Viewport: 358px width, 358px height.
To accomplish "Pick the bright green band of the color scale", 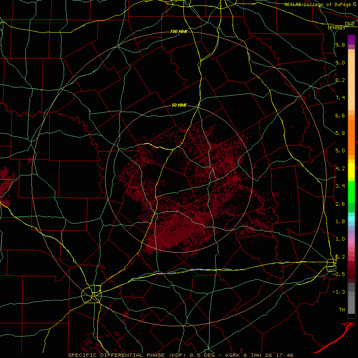I will [351, 192].
